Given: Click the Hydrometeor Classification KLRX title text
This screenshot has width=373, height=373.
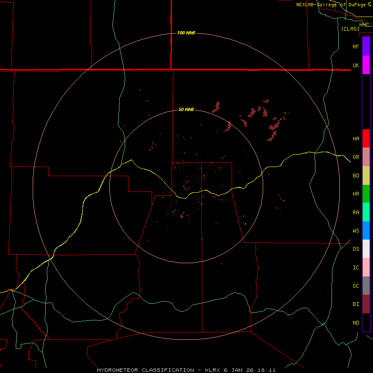Looking at the screenshot, I should [186, 370].
